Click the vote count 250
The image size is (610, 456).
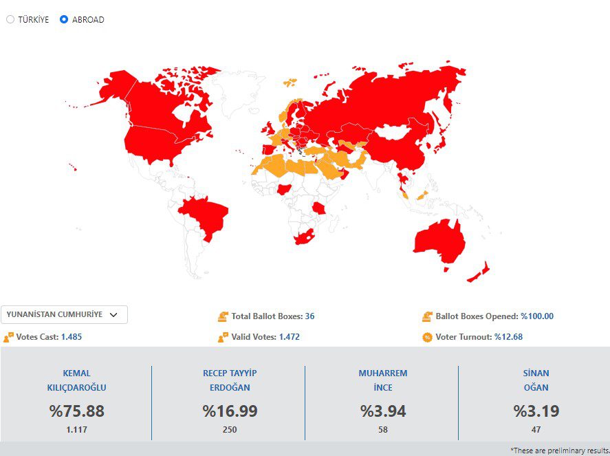230,430
